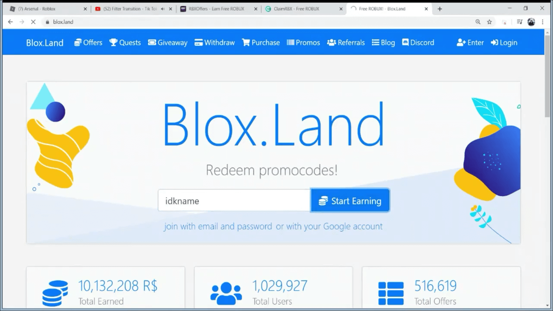Image resolution: width=553 pixels, height=311 pixels.
Task: Mute the Filter Transition tab via speaker icon
Action: (163, 9)
